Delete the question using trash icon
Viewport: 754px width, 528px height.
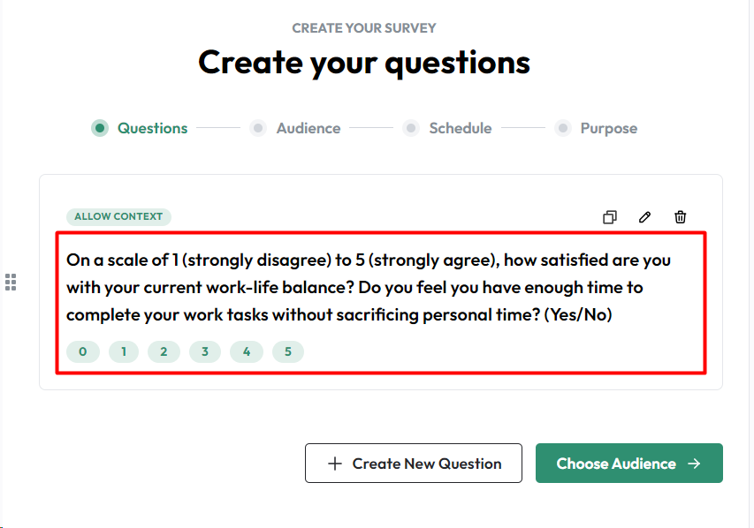pyautogui.click(x=680, y=217)
